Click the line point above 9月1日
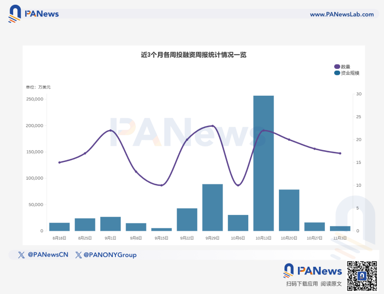Image resolution: width=384 pixels, height=294 pixels. [x=110, y=131]
